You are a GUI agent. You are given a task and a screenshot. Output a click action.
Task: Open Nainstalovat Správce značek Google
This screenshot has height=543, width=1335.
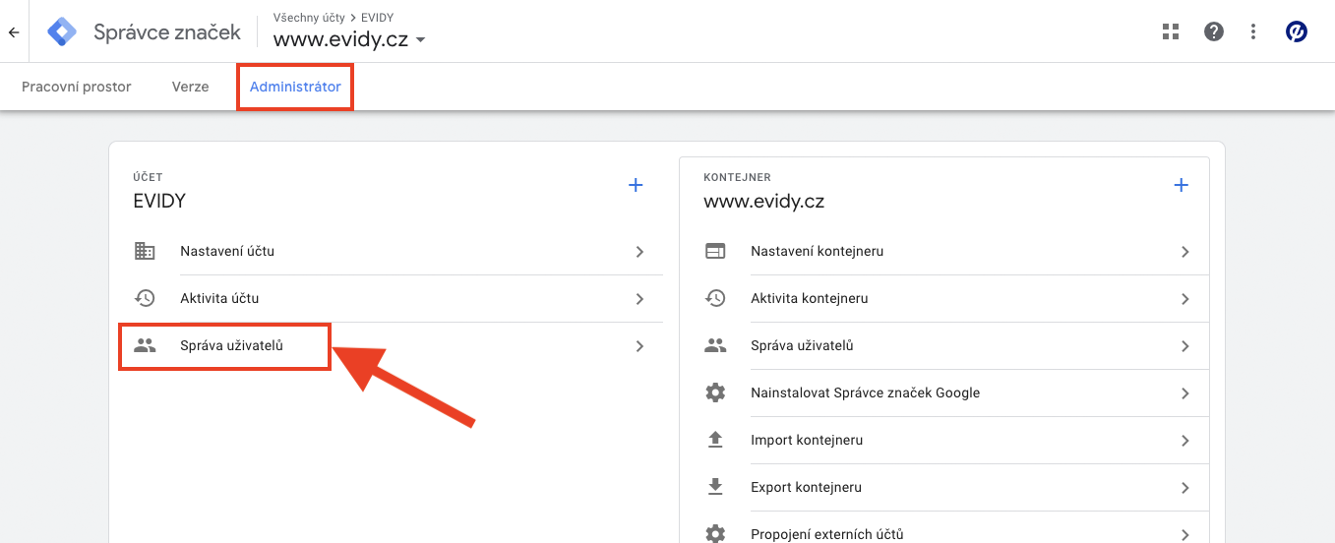click(865, 392)
